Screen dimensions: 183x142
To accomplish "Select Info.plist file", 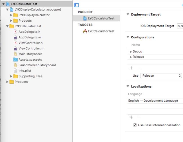I will [25, 71].
